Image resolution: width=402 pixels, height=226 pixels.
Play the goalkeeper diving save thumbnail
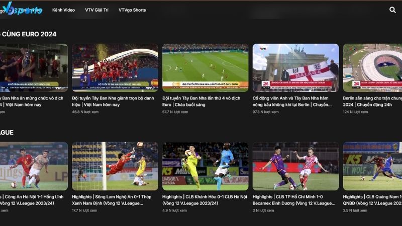pyautogui.click(x=115, y=166)
